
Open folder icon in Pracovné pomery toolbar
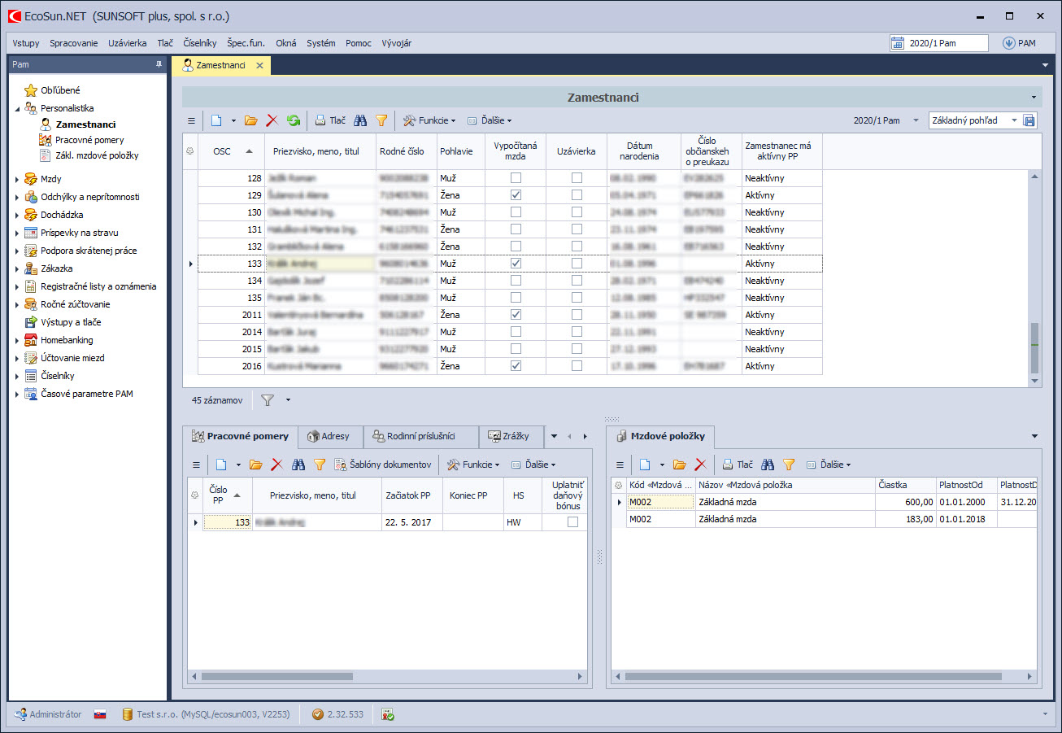pos(255,465)
